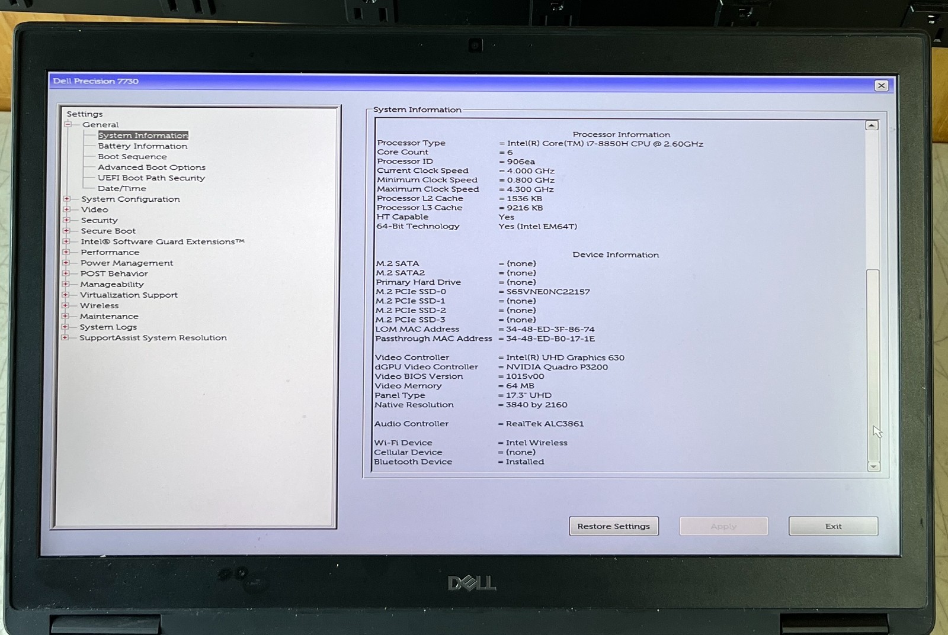The width and height of the screenshot is (948, 635).
Task: Click the Native Resolution 3840 by 2160
Action: 536,405
